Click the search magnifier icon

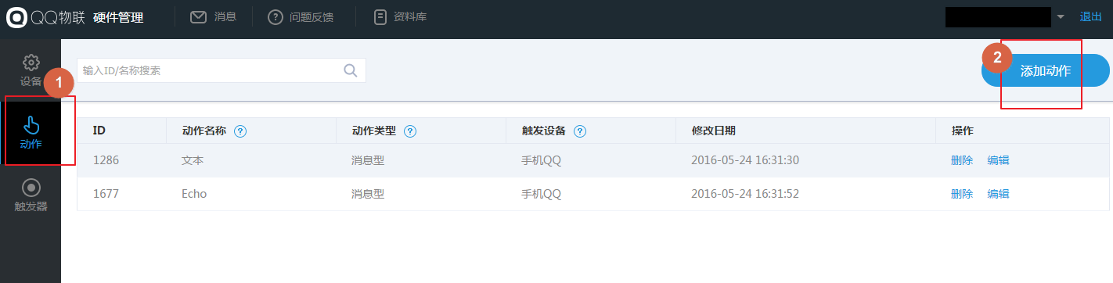351,70
